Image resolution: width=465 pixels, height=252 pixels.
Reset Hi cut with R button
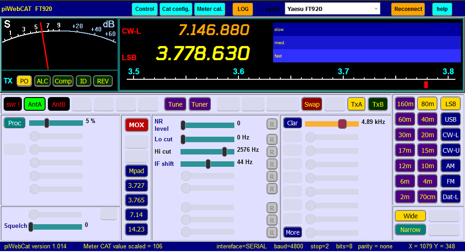pos(272,152)
